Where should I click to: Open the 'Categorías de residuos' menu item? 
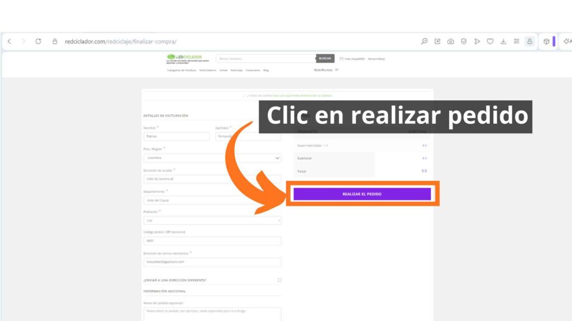[182, 70]
